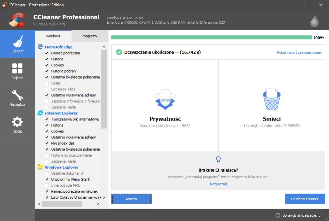Uncheck Listy Ostatnio Uruchamianych checkbox

47,197
